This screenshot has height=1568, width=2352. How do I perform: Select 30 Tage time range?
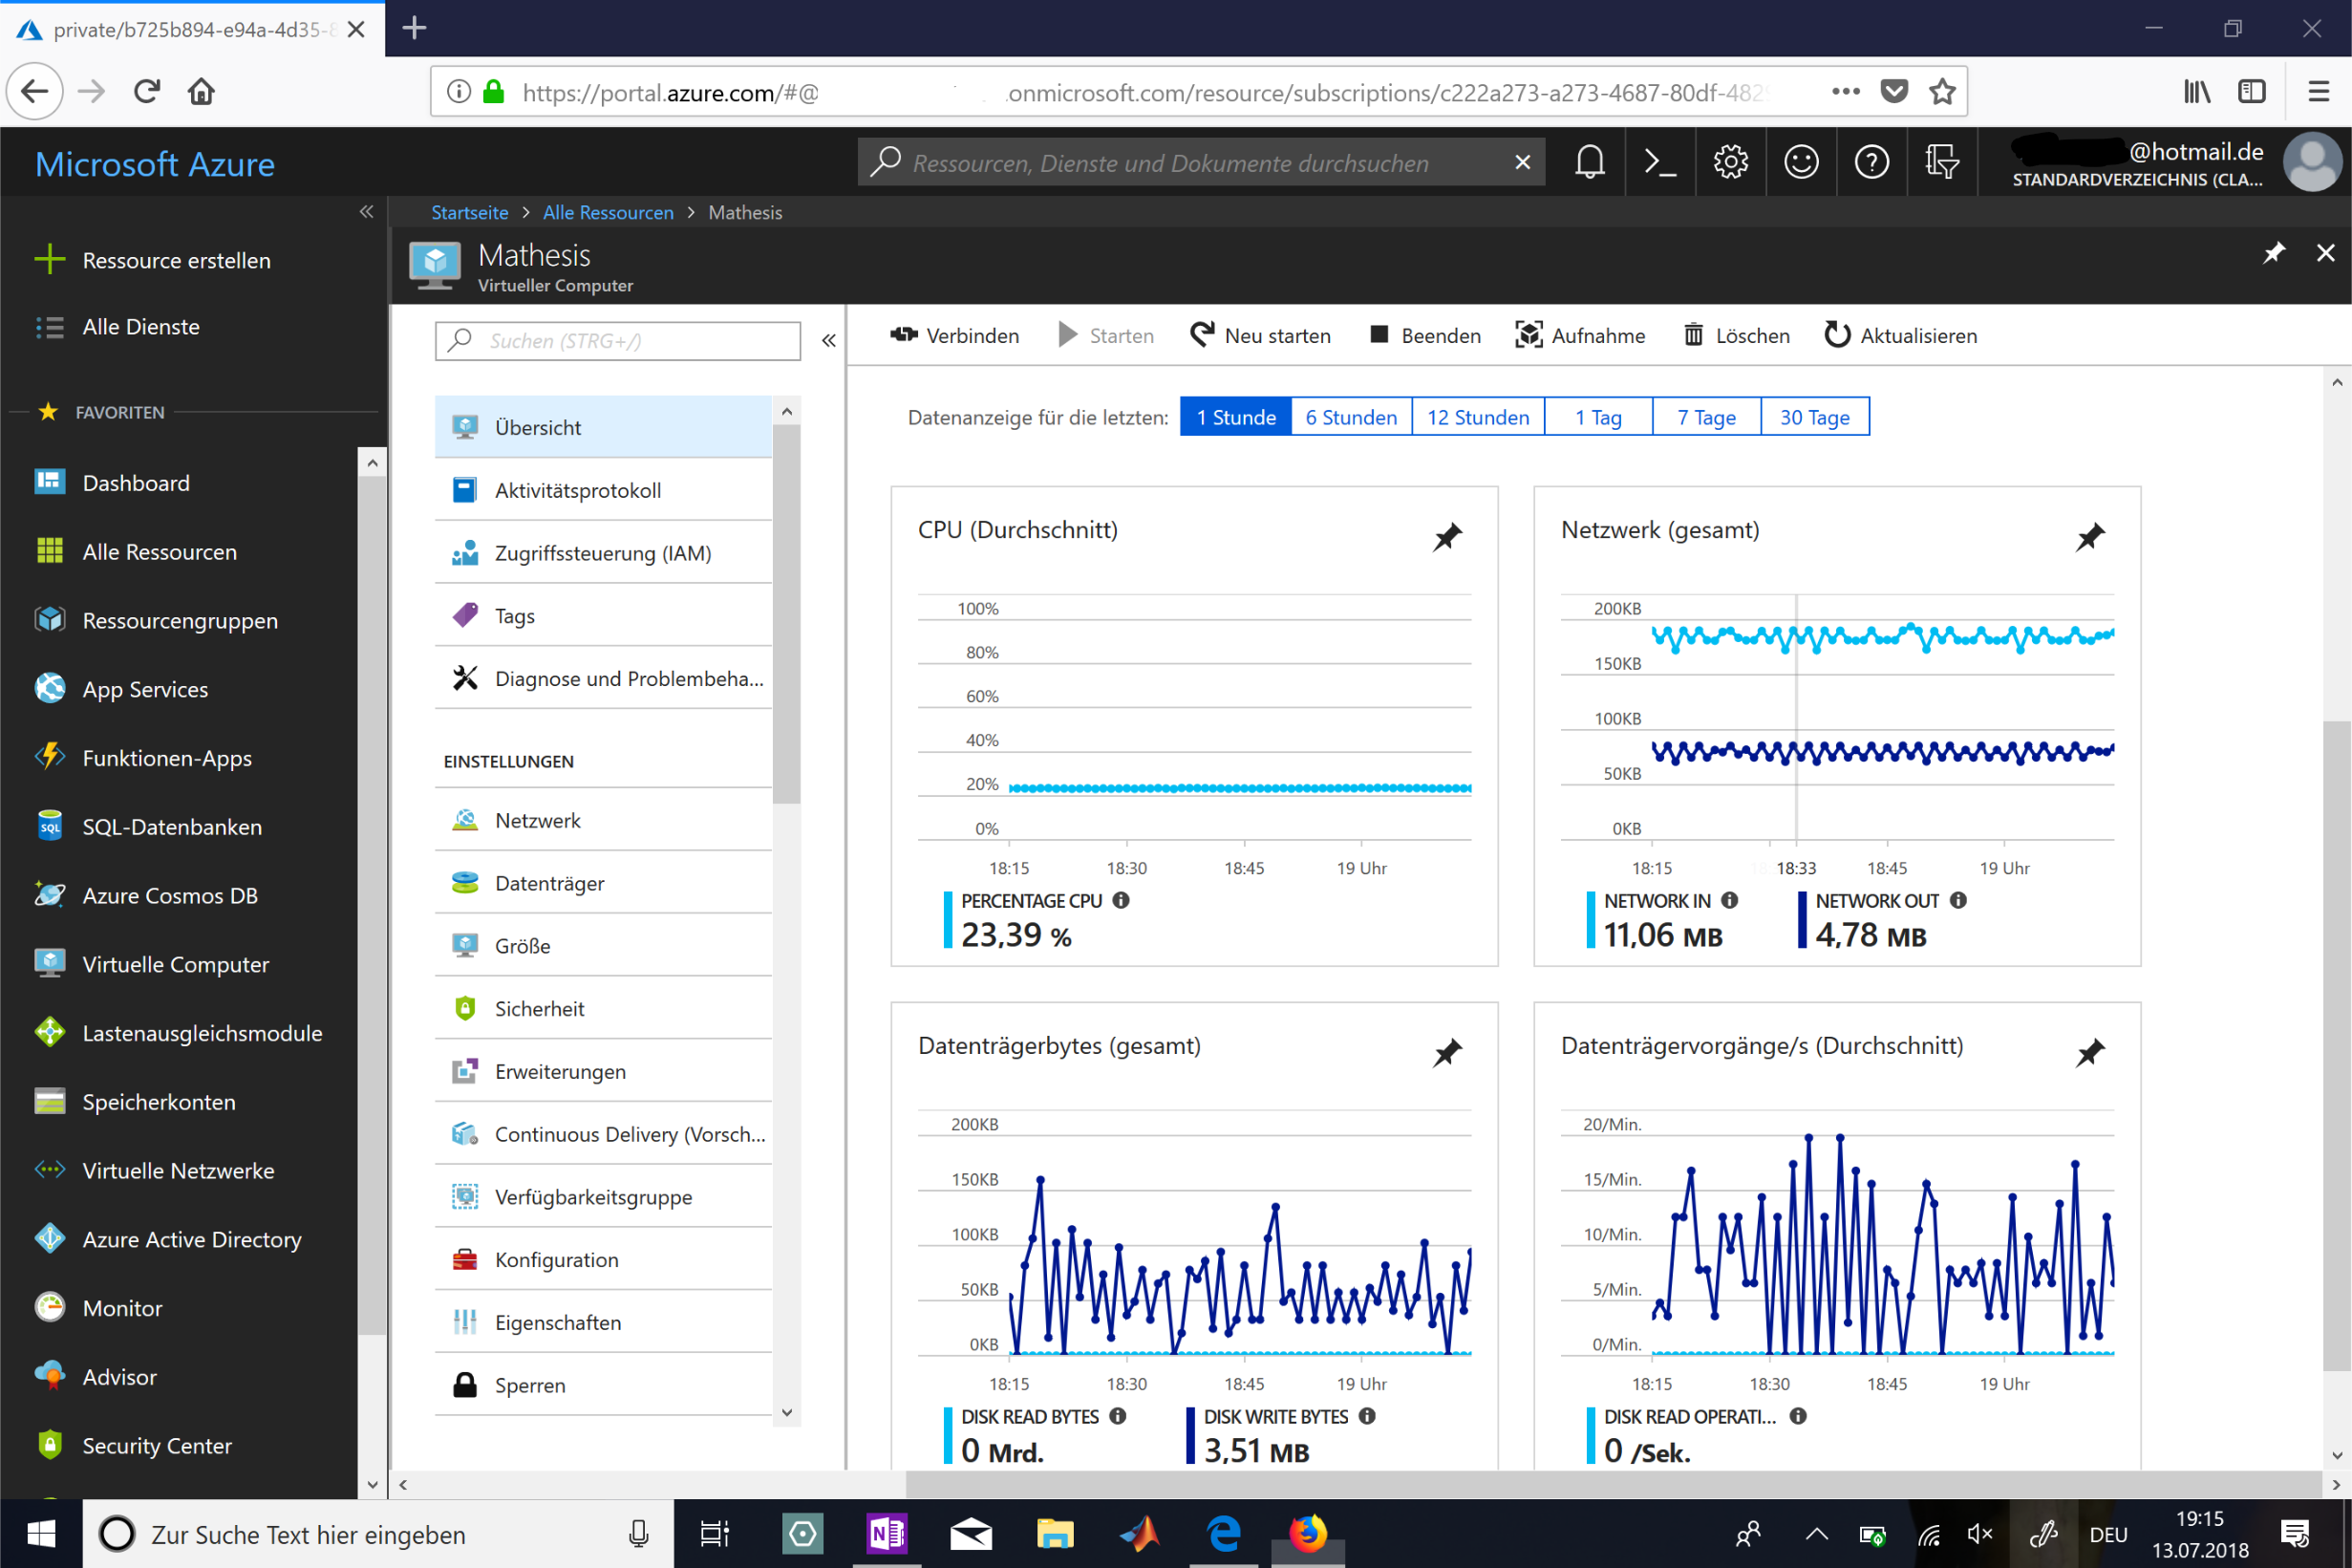point(1815,417)
